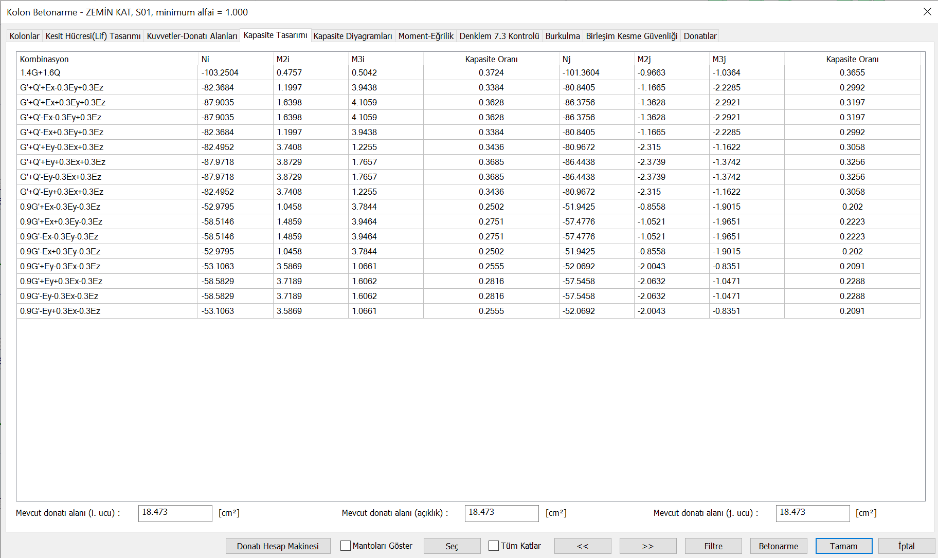Open the Denklem 7.3 Kontrolü tab
938x558 pixels.
[x=499, y=36]
